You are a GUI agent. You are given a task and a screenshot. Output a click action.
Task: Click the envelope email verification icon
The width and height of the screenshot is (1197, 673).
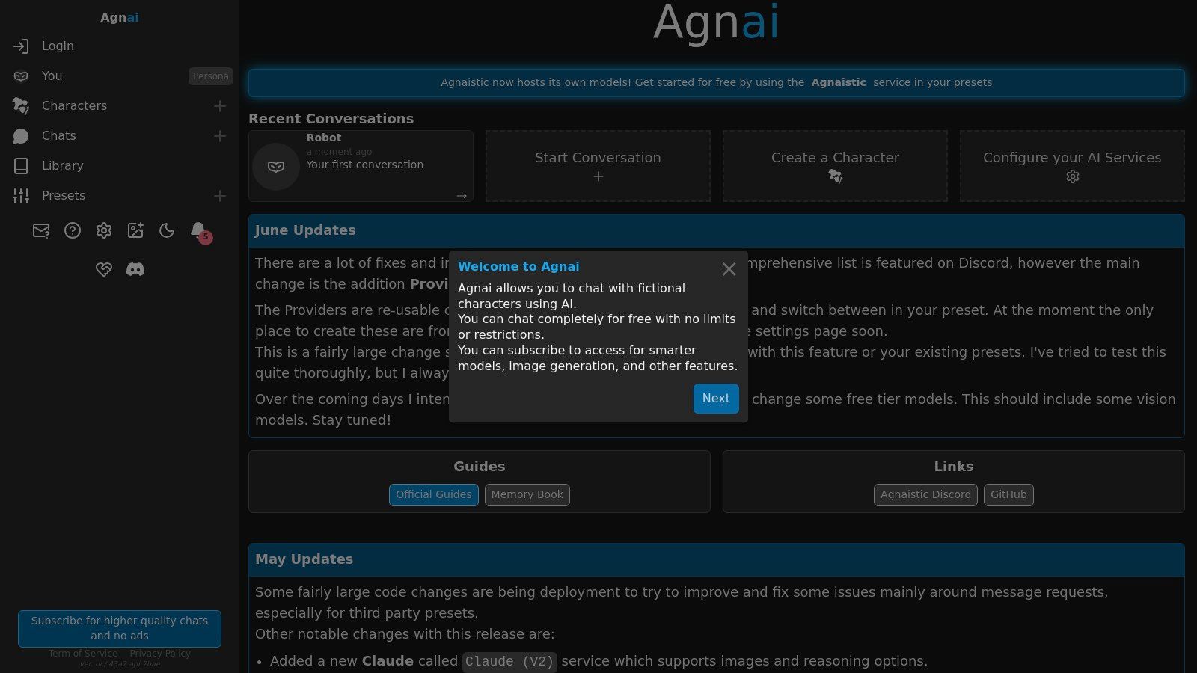click(41, 230)
